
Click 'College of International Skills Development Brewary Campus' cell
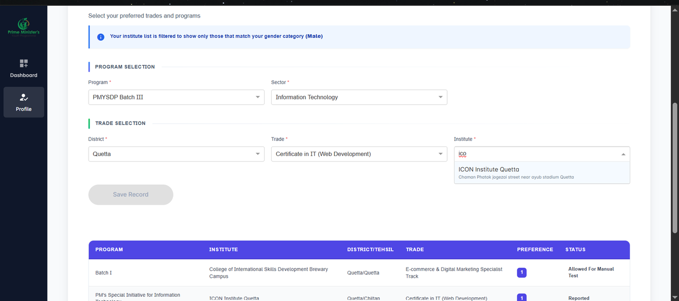tap(268, 273)
